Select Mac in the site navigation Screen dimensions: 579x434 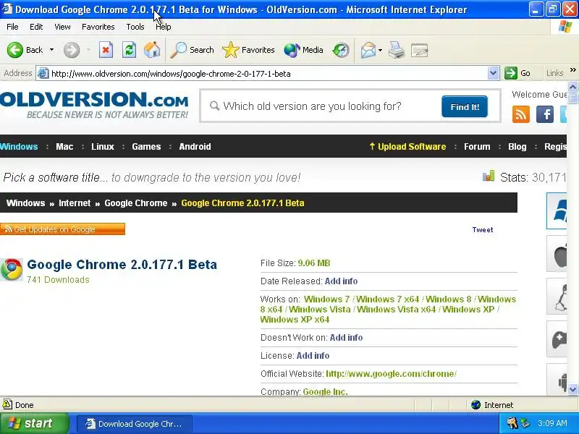[x=64, y=147]
